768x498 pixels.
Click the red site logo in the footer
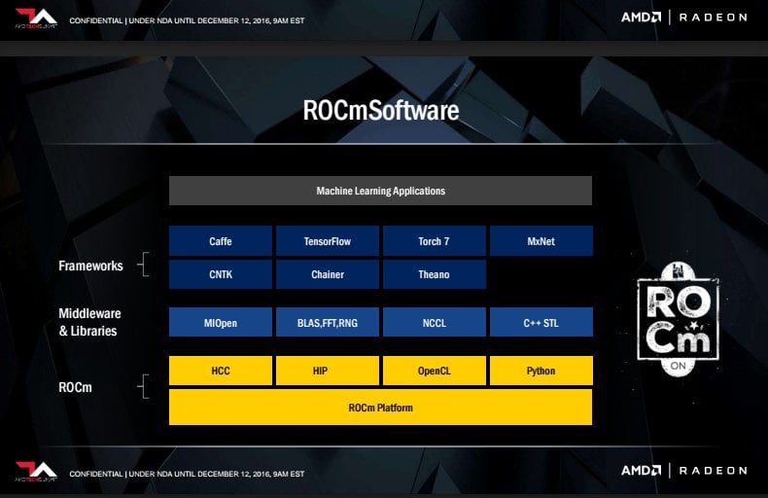[36, 472]
